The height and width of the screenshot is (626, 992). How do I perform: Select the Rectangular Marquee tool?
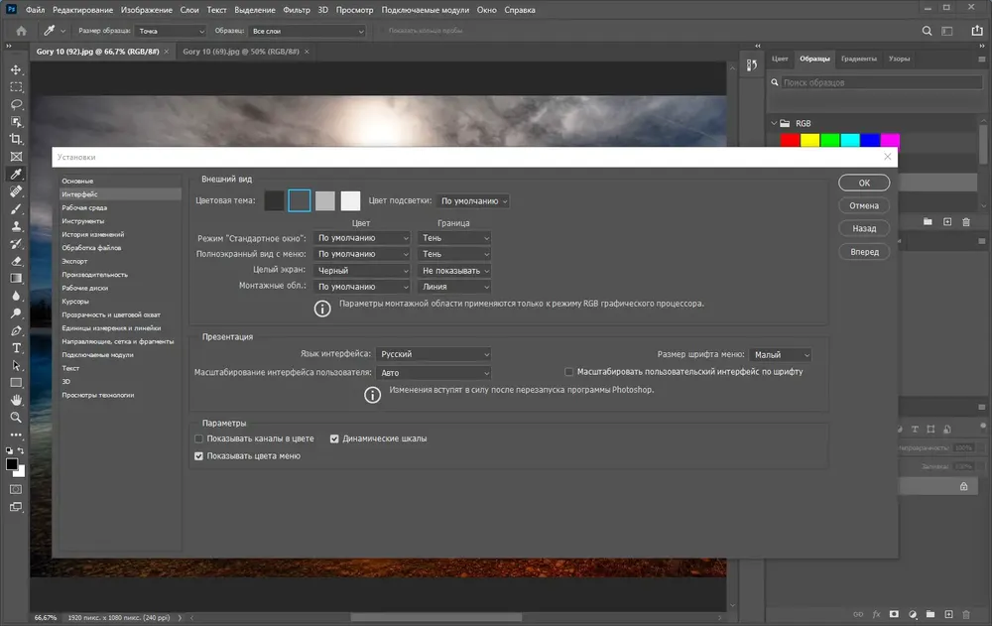tap(17, 86)
